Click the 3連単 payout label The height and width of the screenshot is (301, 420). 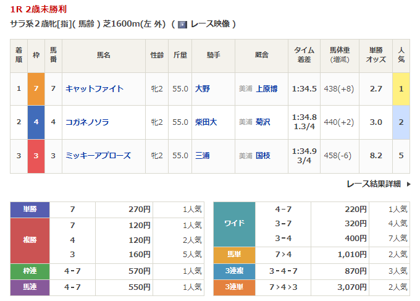coord(234,287)
